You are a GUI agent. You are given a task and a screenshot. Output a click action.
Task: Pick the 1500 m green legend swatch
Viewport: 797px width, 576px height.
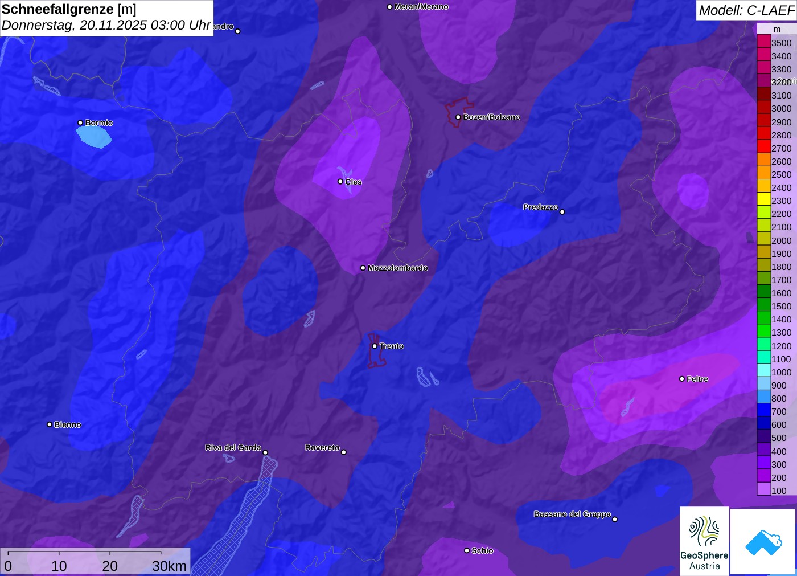click(764, 304)
